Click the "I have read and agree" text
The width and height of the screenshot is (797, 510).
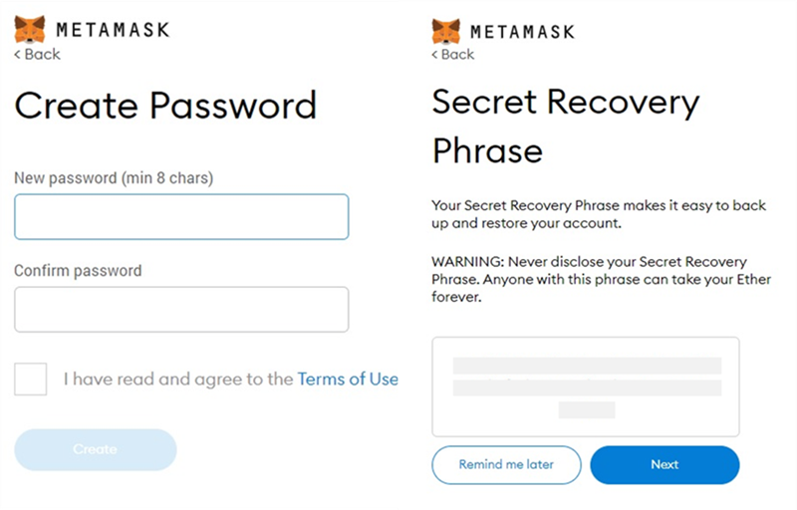(178, 379)
